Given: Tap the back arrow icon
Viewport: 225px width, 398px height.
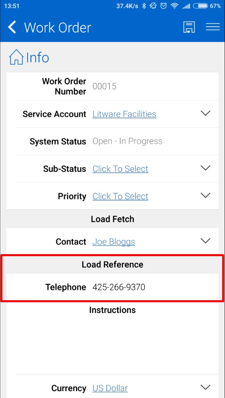Looking at the screenshot, I should coord(12,27).
